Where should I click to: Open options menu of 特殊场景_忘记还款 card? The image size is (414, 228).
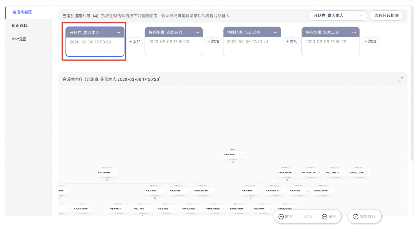(x=276, y=32)
